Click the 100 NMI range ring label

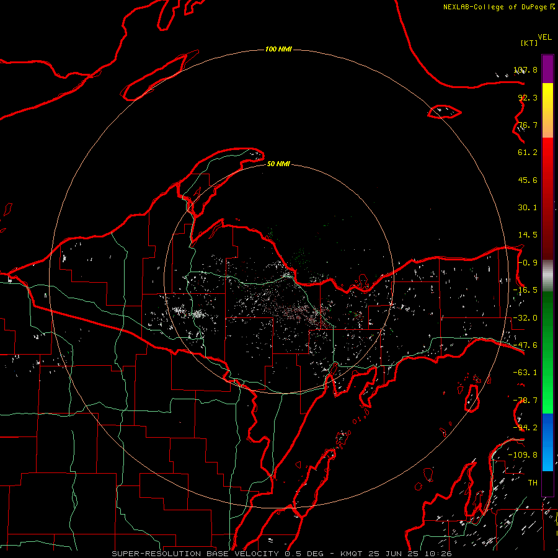(x=278, y=49)
